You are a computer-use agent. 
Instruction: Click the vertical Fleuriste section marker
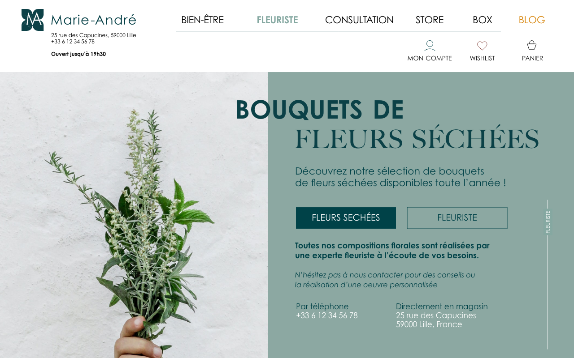coord(548,222)
